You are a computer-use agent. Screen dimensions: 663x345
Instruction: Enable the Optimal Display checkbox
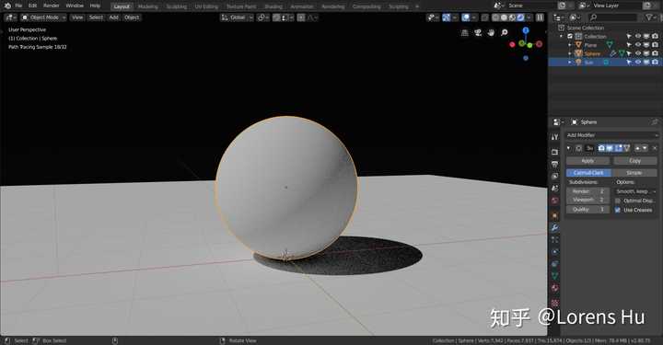(x=618, y=201)
